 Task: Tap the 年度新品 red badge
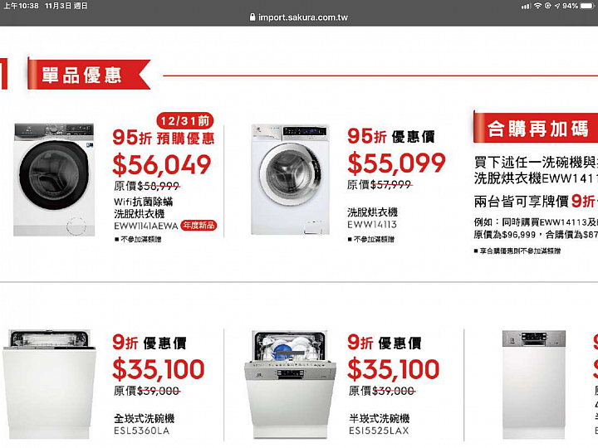pyautogui.click(x=199, y=225)
